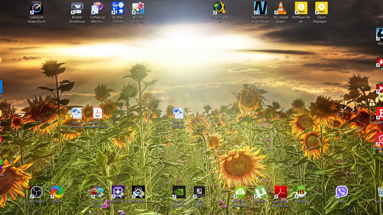
Task: Select the OBS Studio desktop icon
Action: pyautogui.click(x=37, y=192)
